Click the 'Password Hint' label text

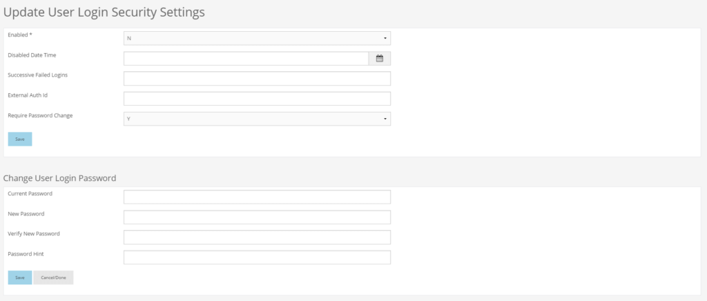tap(26, 254)
